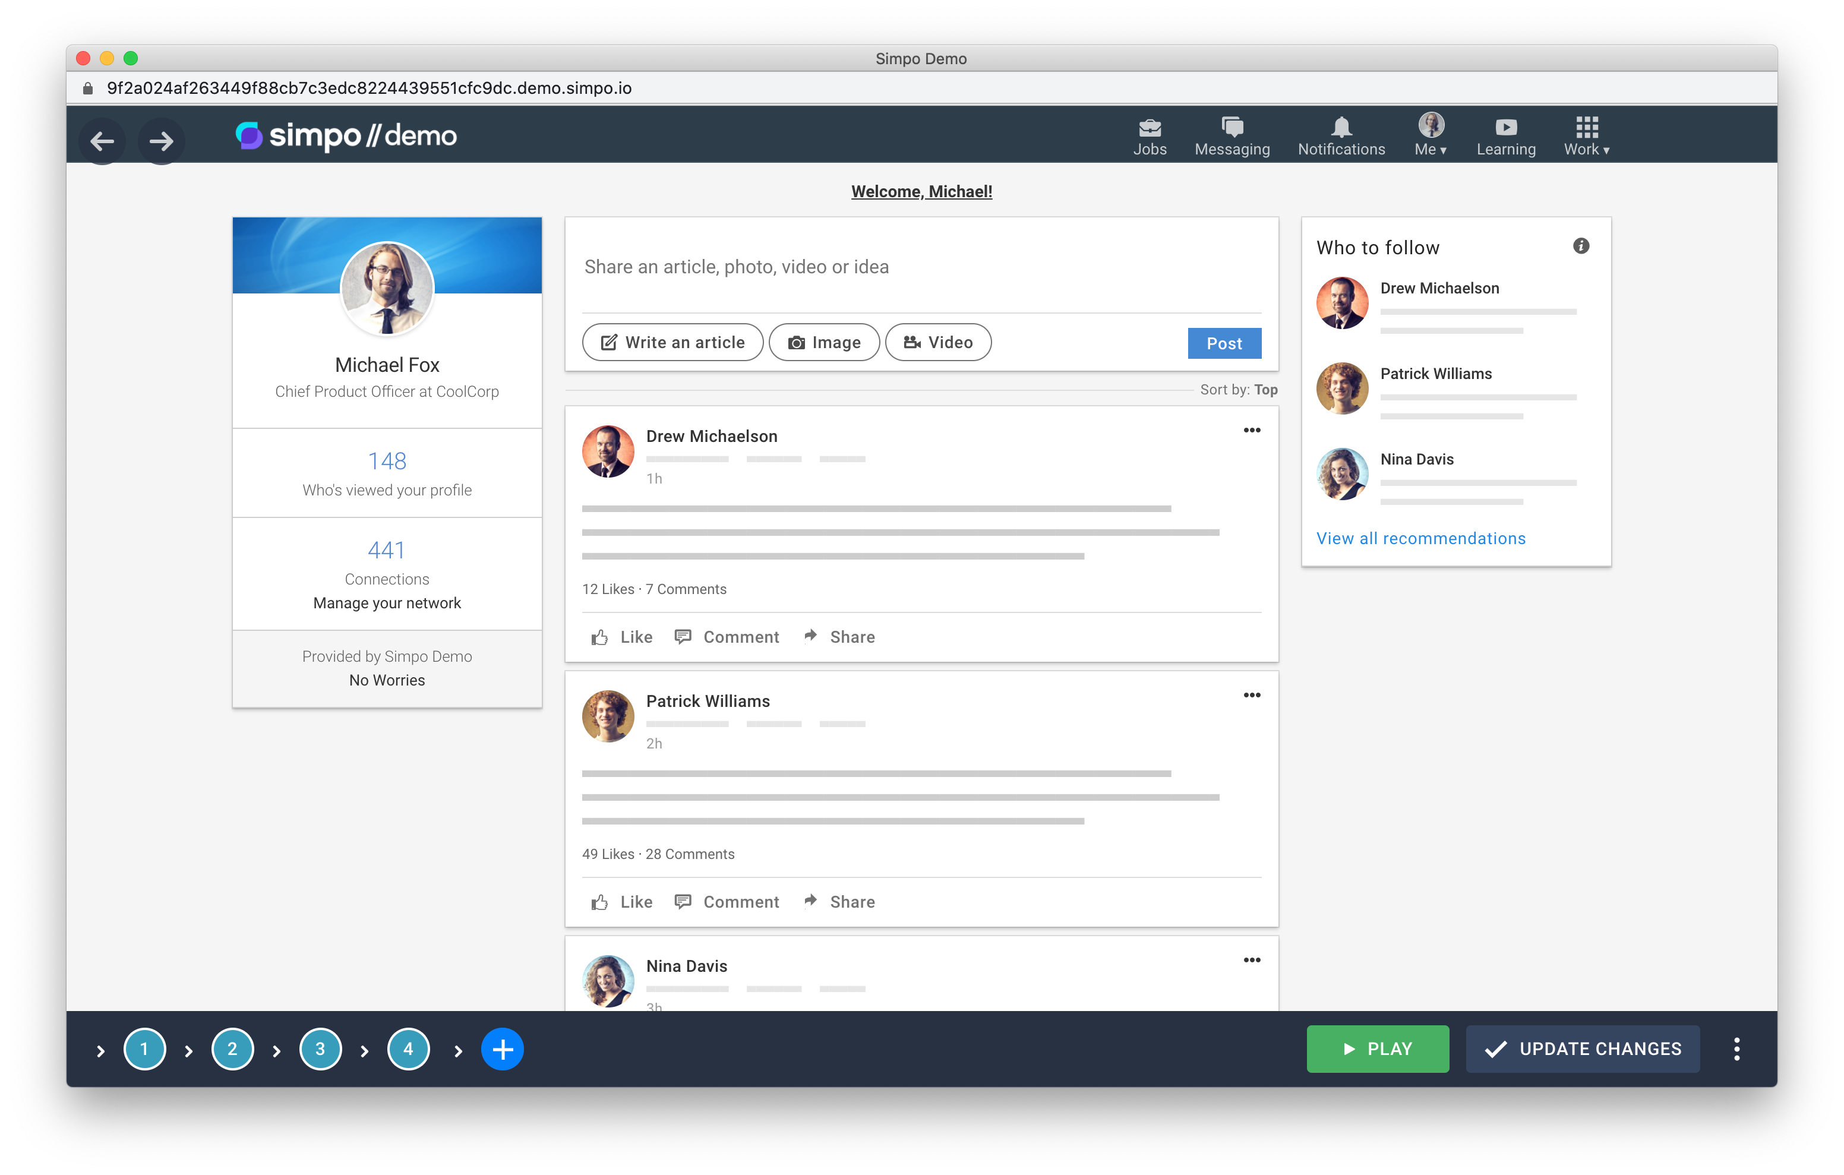1844x1175 pixels.
Task: Click the 148 profile views count
Action: coord(387,461)
